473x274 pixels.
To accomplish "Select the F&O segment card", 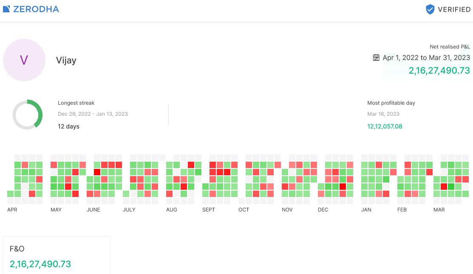I will (57, 255).
